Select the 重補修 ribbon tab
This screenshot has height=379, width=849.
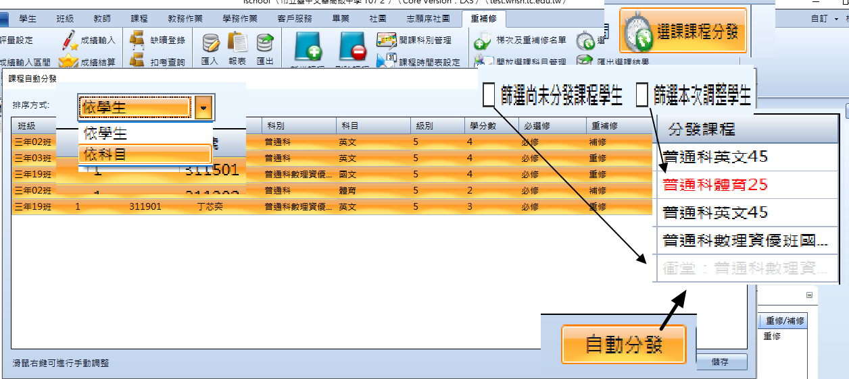coord(483,19)
